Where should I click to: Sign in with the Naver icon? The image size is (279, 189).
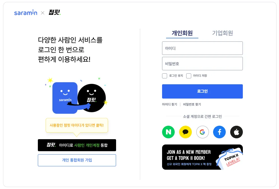(x=168, y=132)
